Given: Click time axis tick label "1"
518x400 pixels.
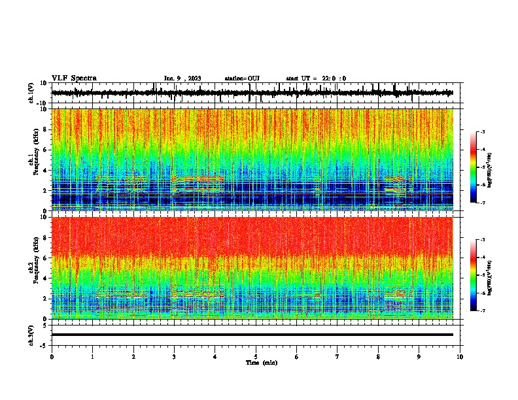Looking at the screenshot, I should coord(92,357).
